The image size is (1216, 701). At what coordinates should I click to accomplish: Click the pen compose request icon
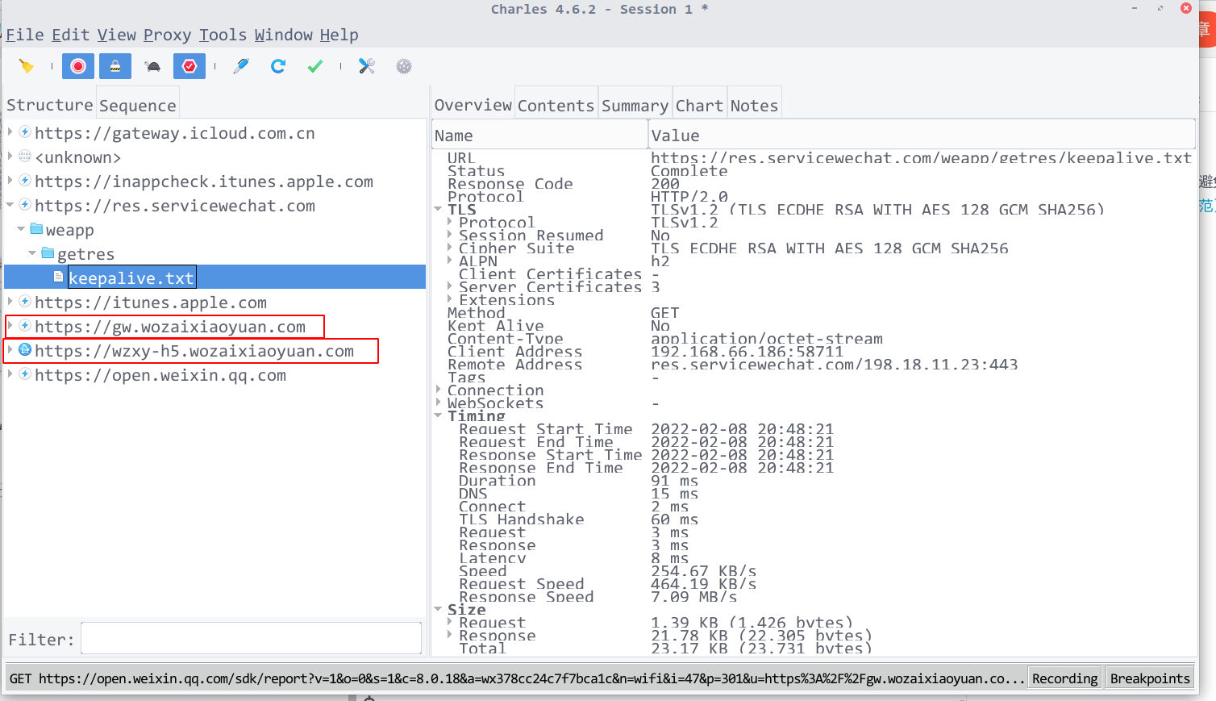(x=241, y=66)
